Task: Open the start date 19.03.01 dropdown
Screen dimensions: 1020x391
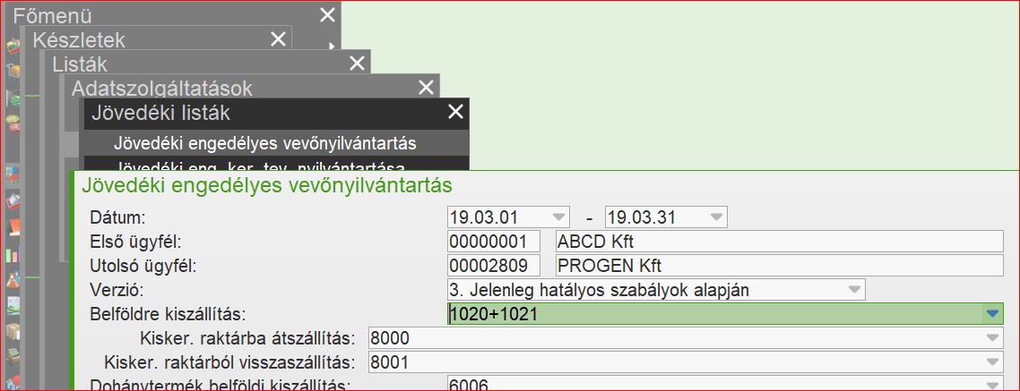Action: point(558,217)
